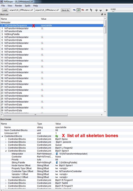Toggle the green eye view button
The height and width of the screenshot is (191, 133).
click(x=79, y=10)
